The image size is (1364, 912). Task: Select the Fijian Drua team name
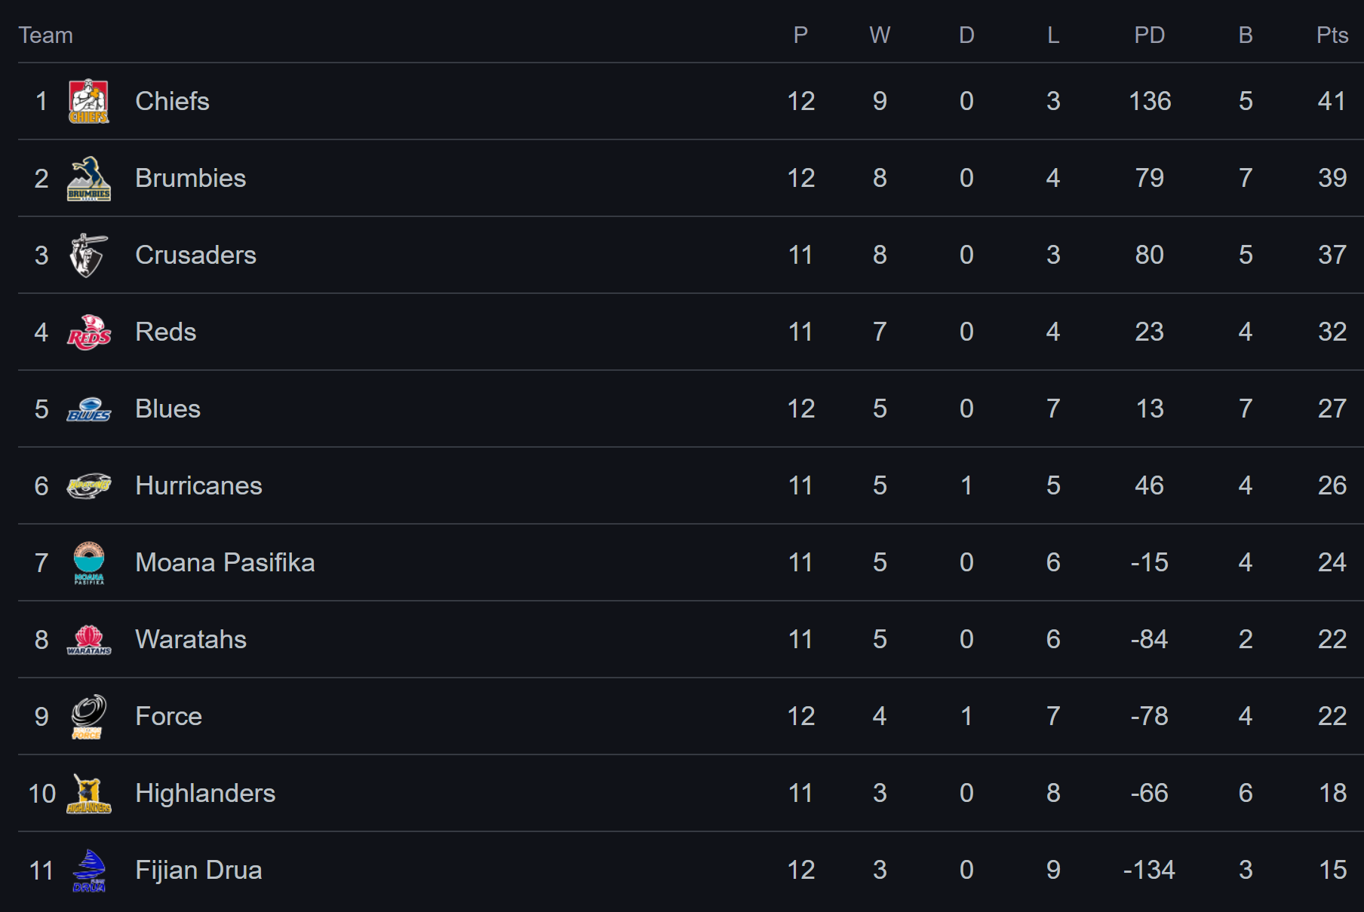point(198,870)
